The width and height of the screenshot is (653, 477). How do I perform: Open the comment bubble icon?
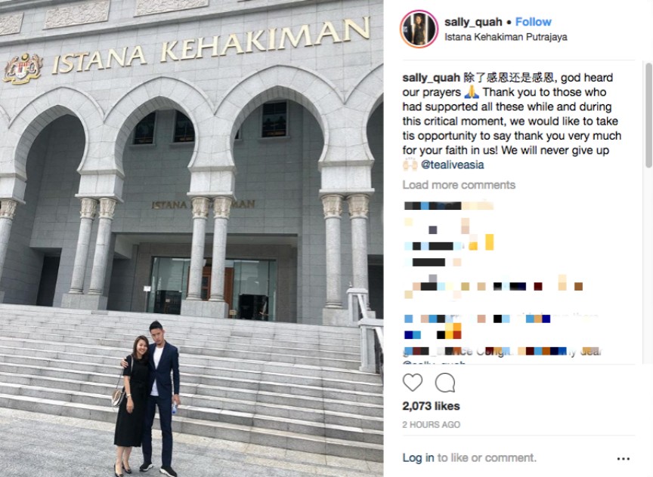pos(444,383)
